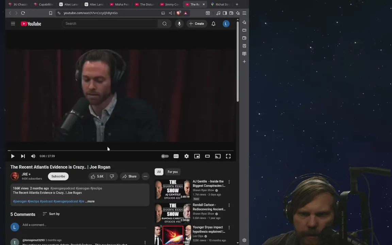Image resolution: width=392 pixels, height=245 pixels.
Task: Open Brave playlist music note icon
Action: coord(218,13)
